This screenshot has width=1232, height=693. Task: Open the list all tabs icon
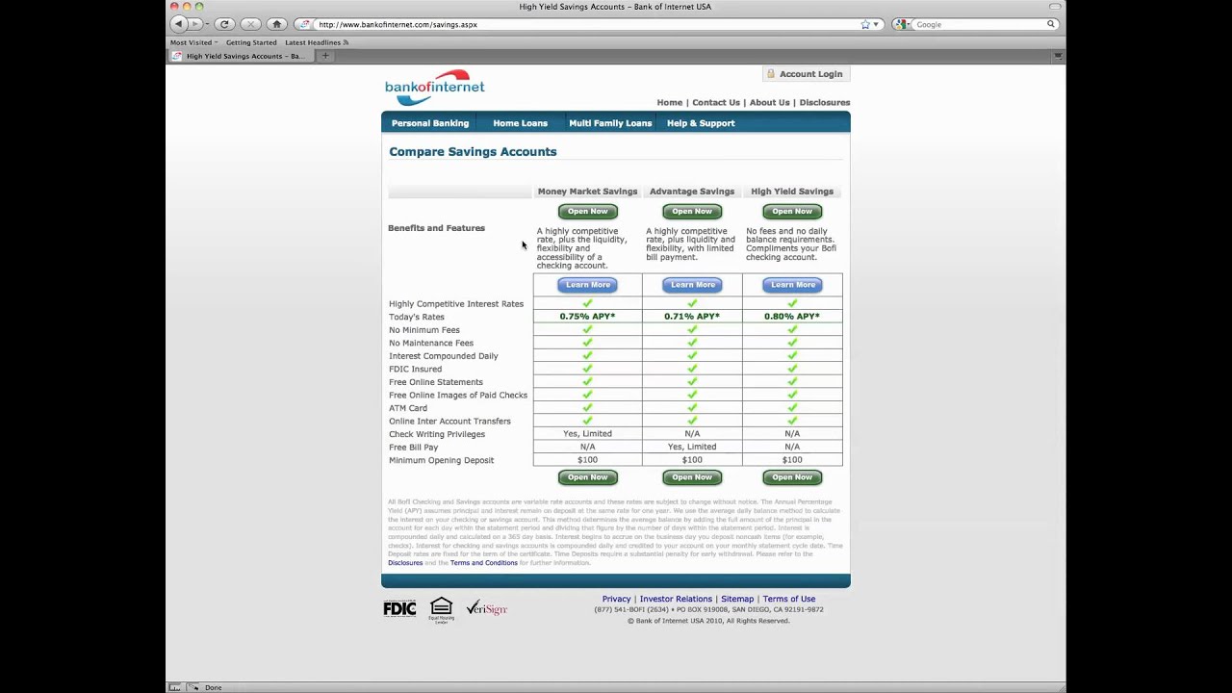(x=1058, y=56)
